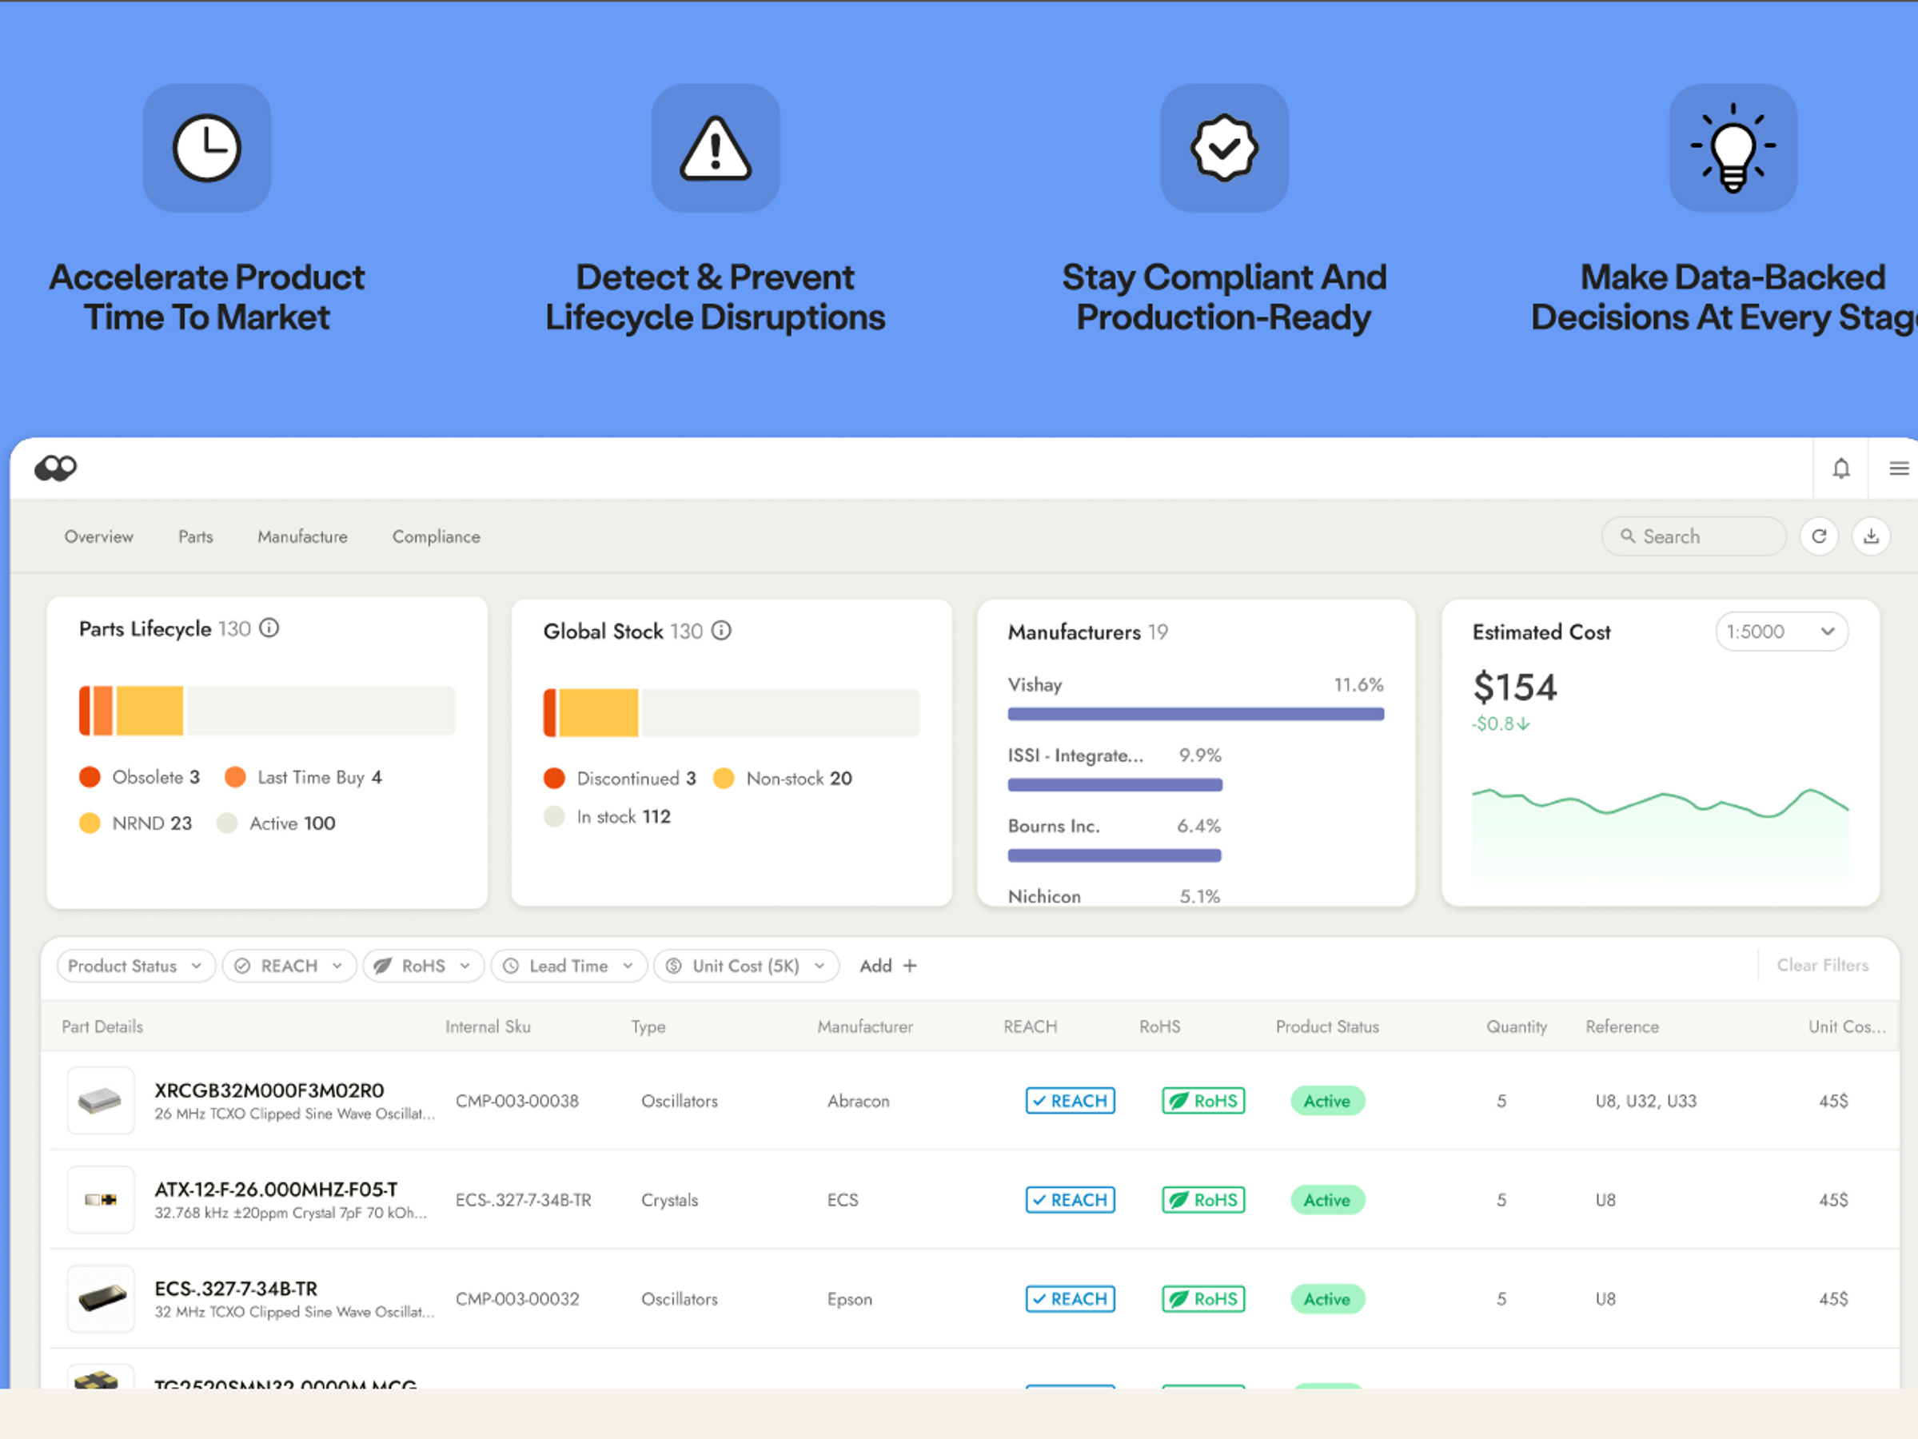The image size is (1918, 1439).
Task: Click the REACH badge in the ECS row
Action: click(x=1070, y=1200)
